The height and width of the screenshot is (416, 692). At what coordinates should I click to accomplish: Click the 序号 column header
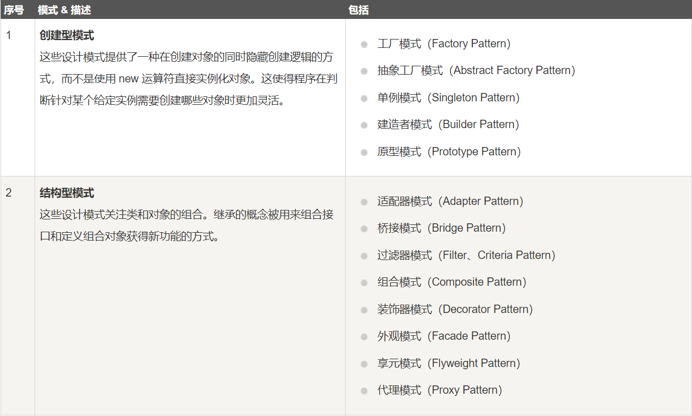click(x=14, y=10)
